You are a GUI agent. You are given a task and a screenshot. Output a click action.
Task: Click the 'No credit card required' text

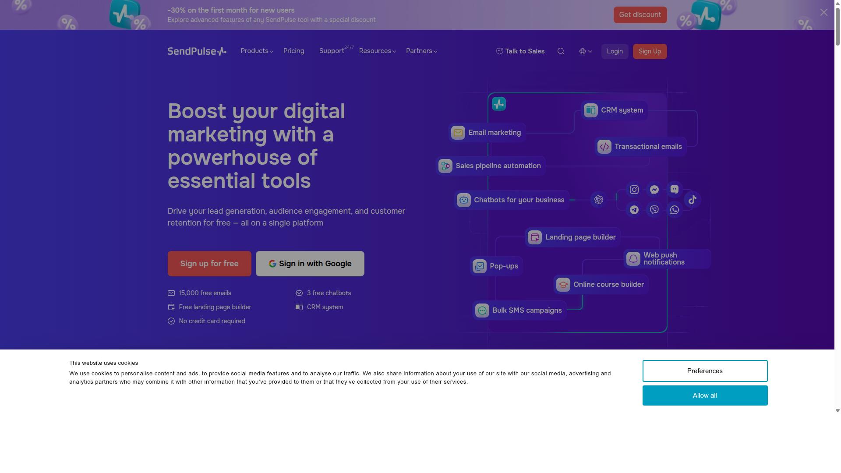coord(212,321)
